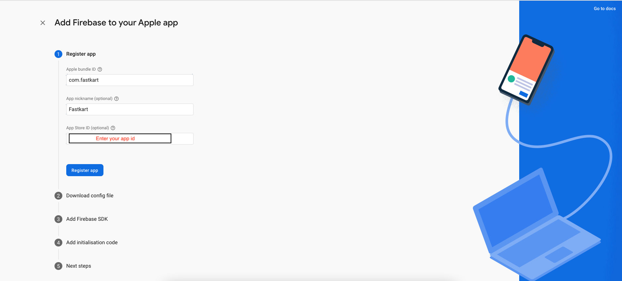Expand the Download config file step
The height and width of the screenshot is (281, 622).
point(90,196)
